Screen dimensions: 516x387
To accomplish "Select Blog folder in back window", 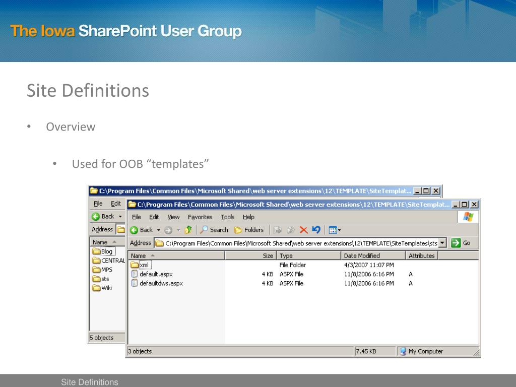I will (x=103, y=251).
